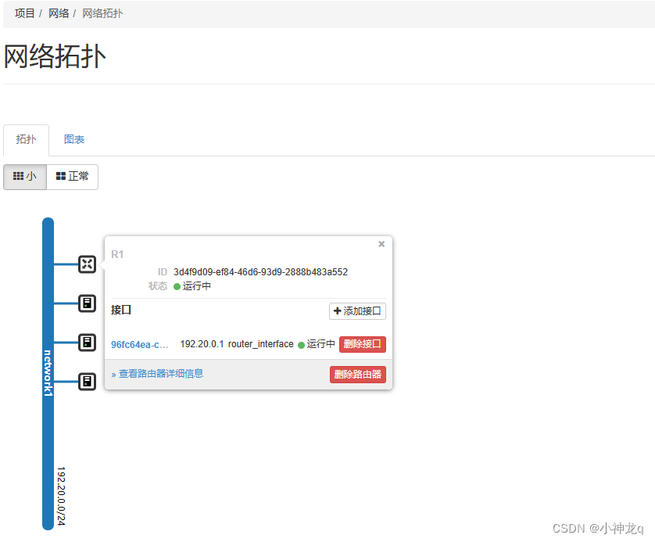Click the plus icon on 添加接口 button
Image resolution: width=655 pixels, height=542 pixels.
(x=338, y=311)
